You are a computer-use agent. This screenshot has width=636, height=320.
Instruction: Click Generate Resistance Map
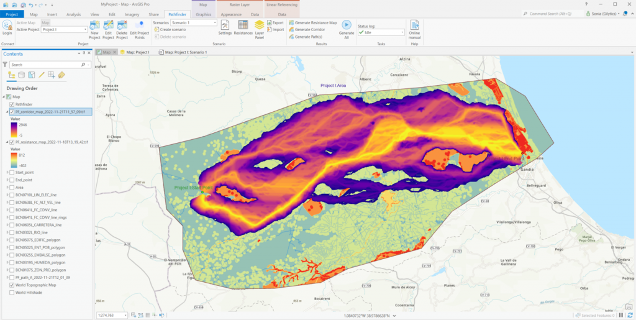click(313, 23)
